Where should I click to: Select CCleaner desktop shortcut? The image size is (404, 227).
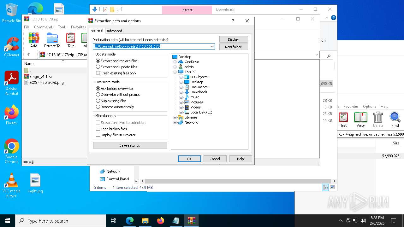pos(12,47)
